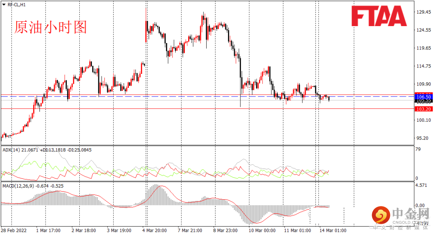
Task: Click the 129.45 price scale value
Action: click(x=424, y=12)
